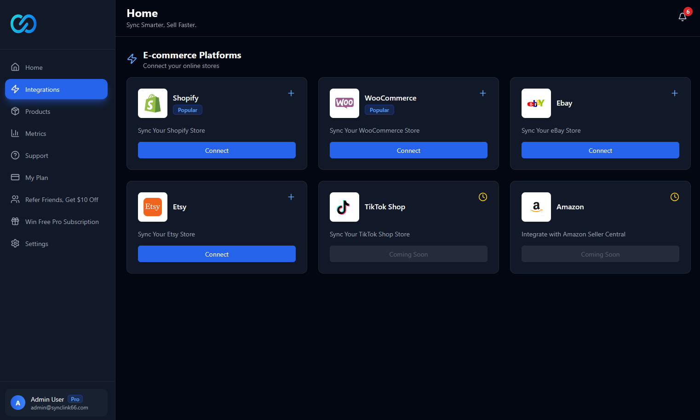
Task: Open Refer Friends, Get $10 Off
Action: [x=56, y=199]
